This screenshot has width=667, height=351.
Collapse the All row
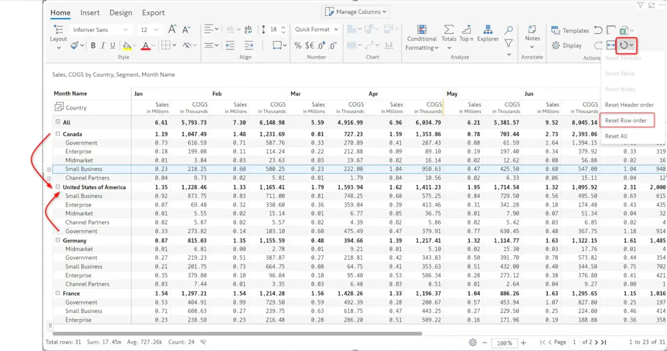click(x=58, y=122)
